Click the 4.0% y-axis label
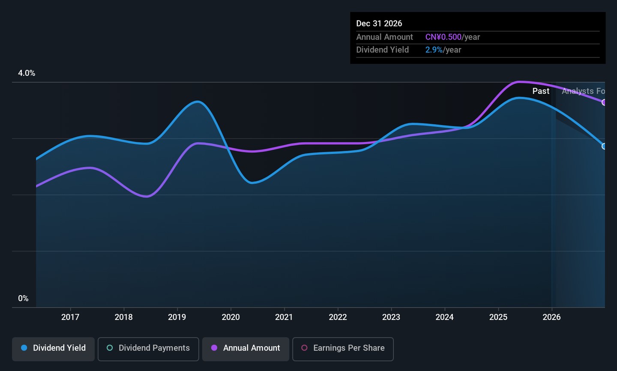 pyautogui.click(x=27, y=73)
